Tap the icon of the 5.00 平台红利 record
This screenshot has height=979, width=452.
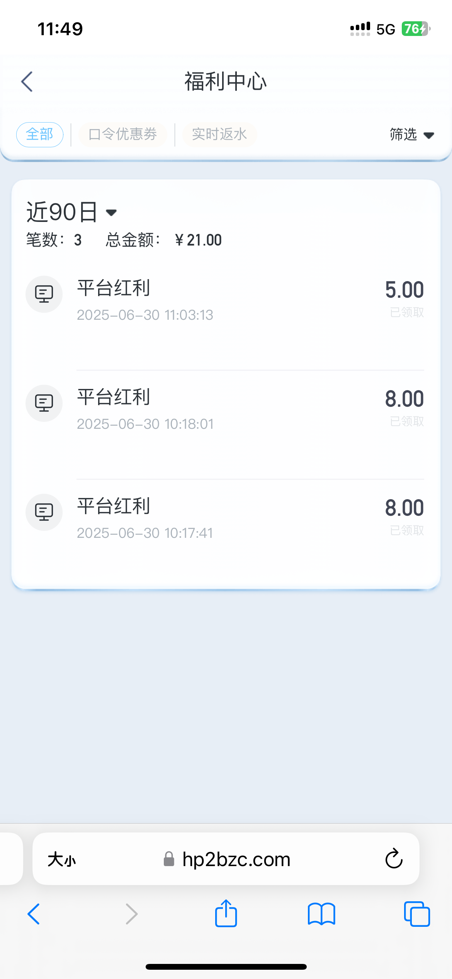[44, 294]
